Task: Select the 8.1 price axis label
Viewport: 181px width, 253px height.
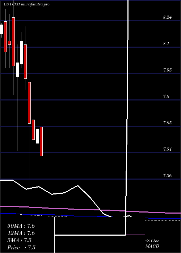Action: 167,44
